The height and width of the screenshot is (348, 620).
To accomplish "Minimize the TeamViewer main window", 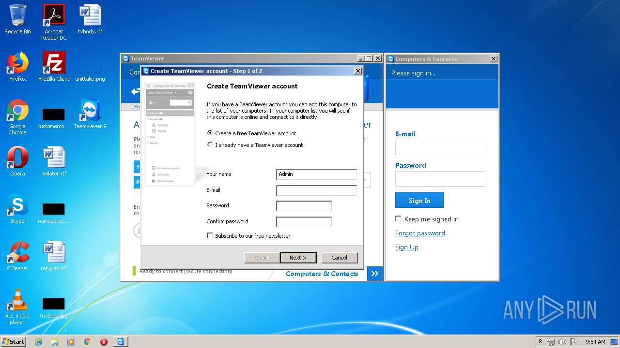I will point(361,58).
